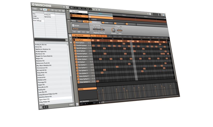The image size is (213, 127).
Task: Click the browser search magnifier icon
Action: pos(67,7)
